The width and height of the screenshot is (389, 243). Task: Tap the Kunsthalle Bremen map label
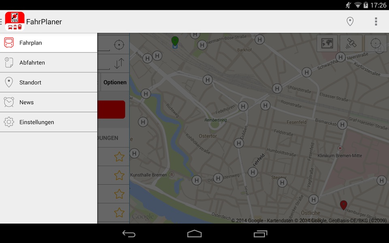point(148,175)
